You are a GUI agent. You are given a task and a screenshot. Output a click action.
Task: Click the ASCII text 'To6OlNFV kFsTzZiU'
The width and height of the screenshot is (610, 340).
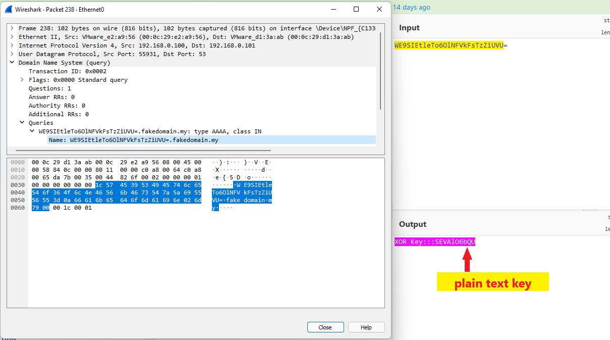(x=242, y=192)
